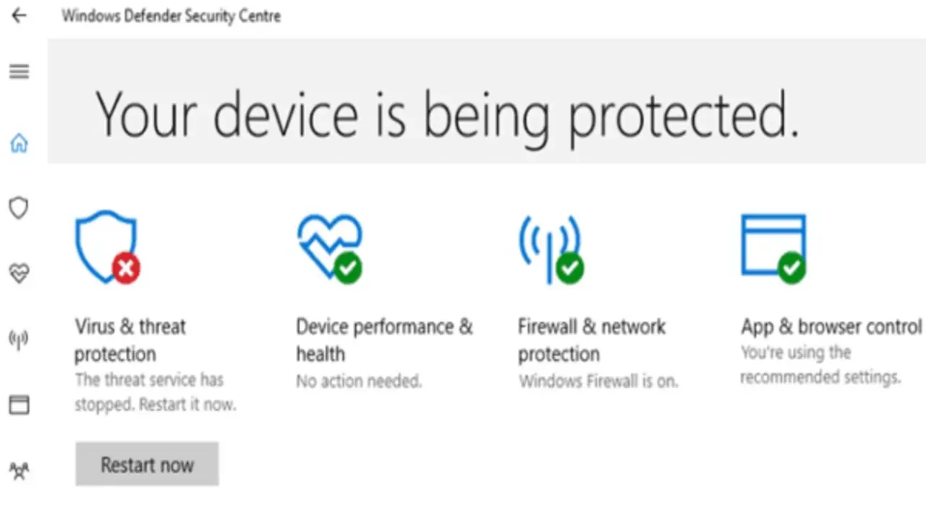The width and height of the screenshot is (926, 521).
Task: Select the Home icon in sidebar
Action: click(x=19, y=143)
